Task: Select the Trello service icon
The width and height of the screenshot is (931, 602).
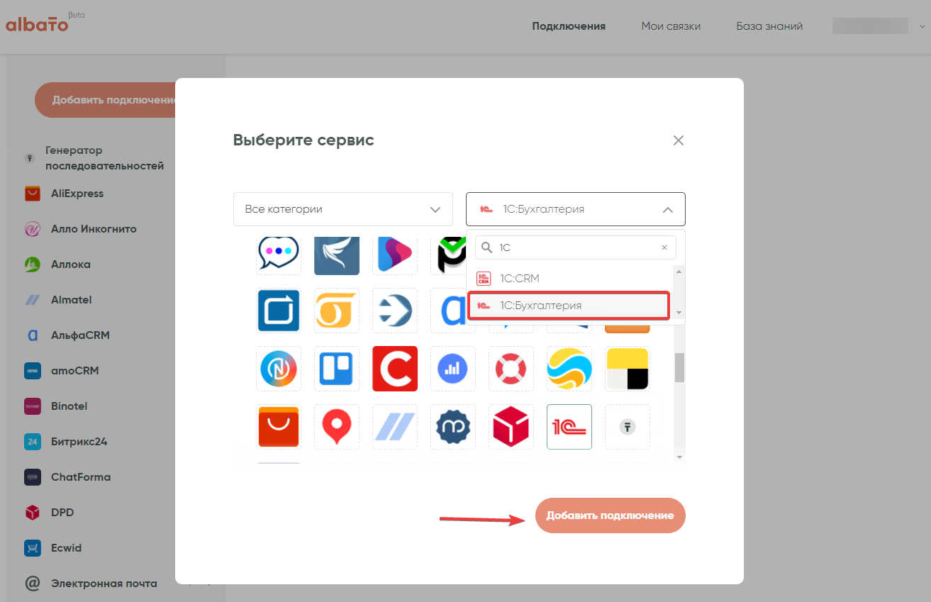Action: (x=336, y=369)
